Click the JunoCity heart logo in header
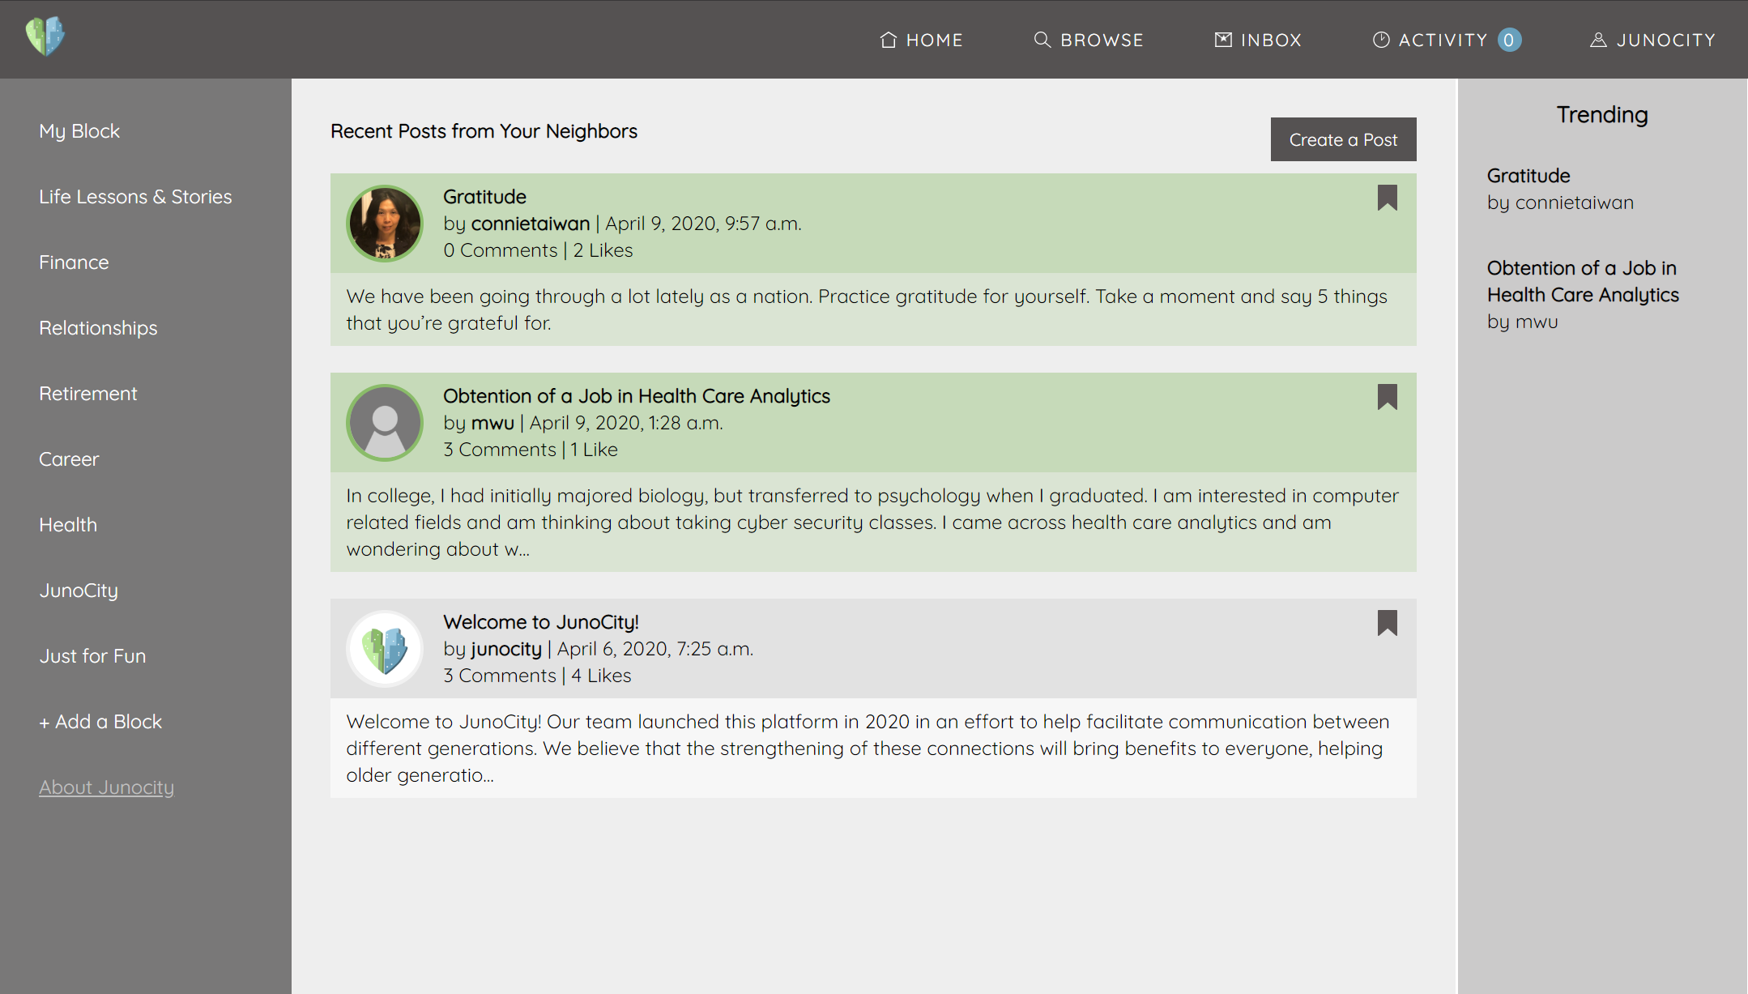This screenshot has height=994, width=1748. click(45, 36)
